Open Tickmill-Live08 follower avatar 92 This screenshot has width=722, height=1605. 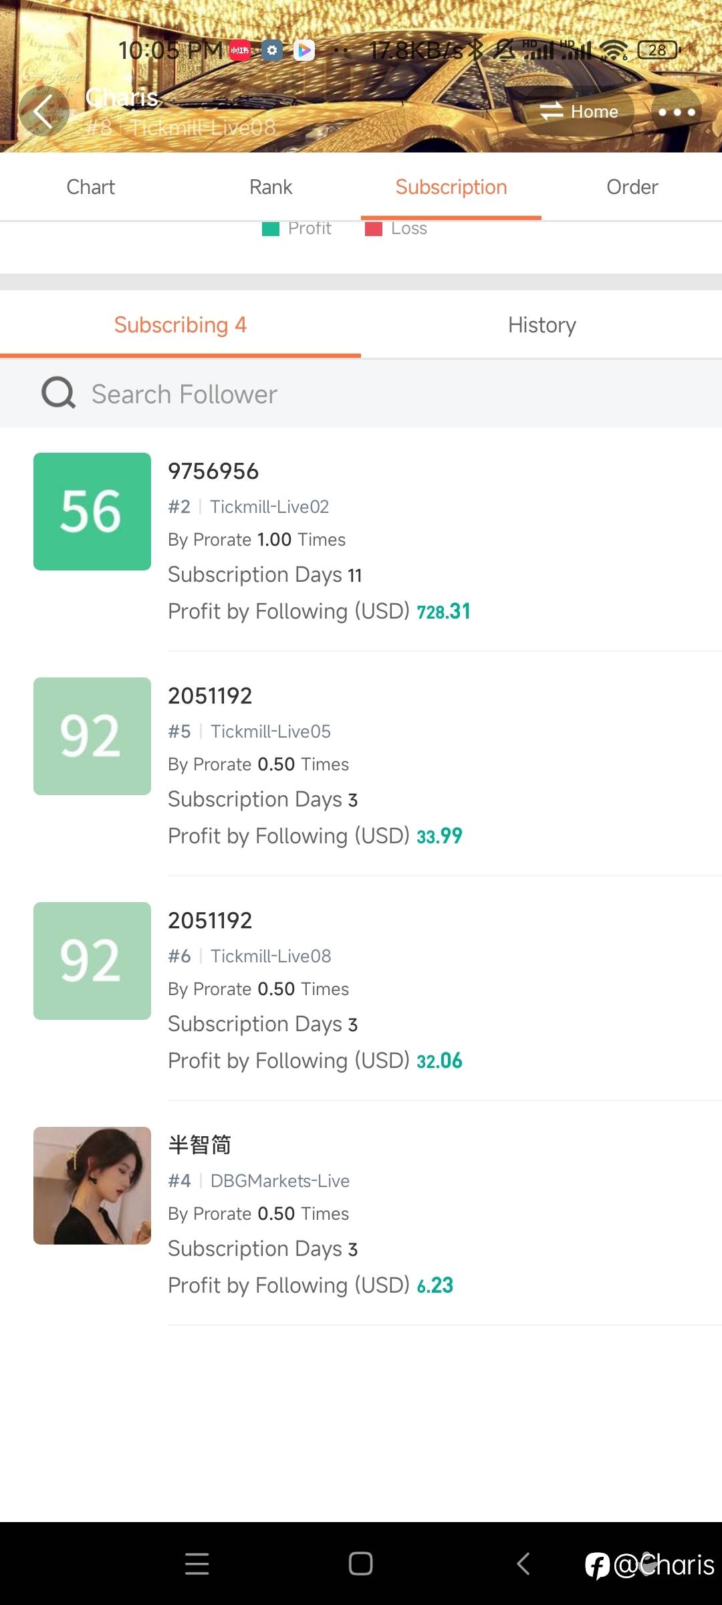[x=92, y=961]
